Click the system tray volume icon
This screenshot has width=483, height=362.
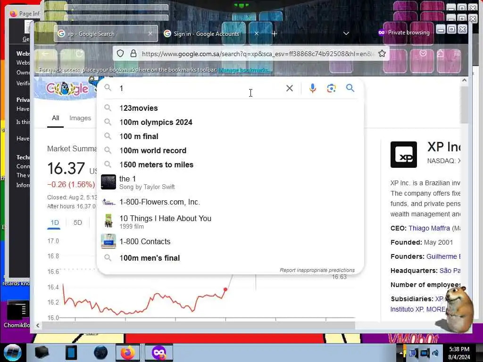pos(435,353)
